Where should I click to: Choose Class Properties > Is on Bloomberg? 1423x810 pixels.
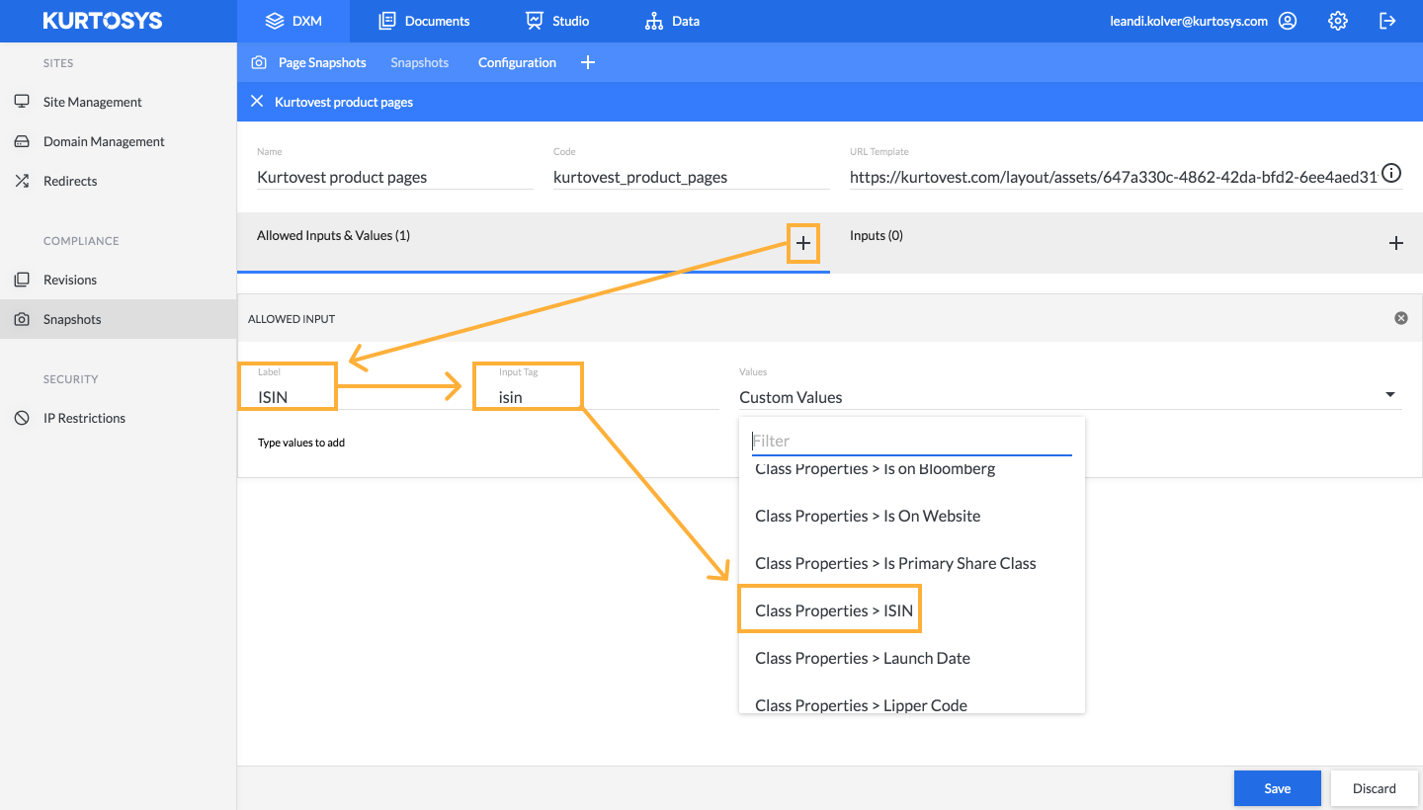(912, 471)
